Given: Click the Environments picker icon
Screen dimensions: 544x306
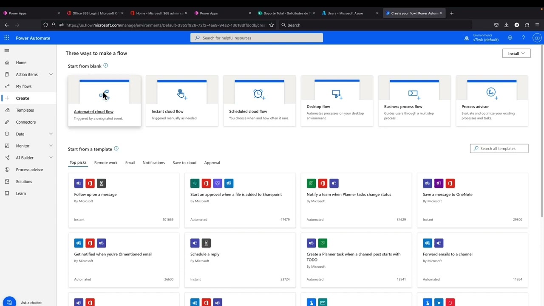Looking at the screenshot, I should coord(467,38).
